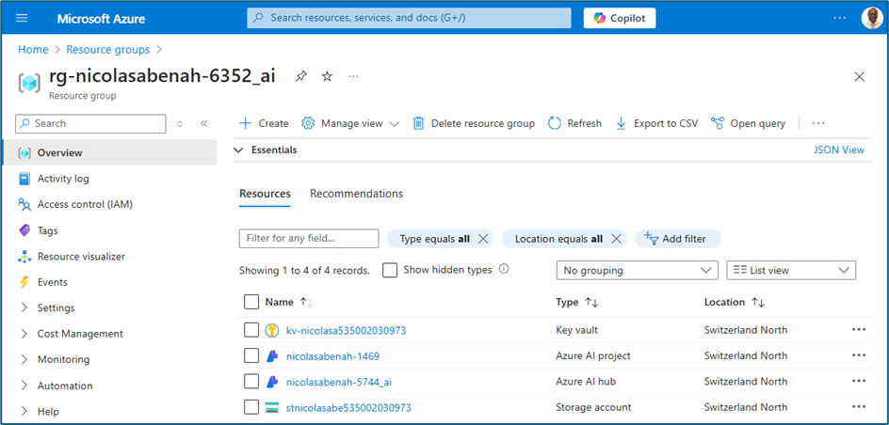
Task: Go to Resource groups breadcrumb
Action: point(107,50)
